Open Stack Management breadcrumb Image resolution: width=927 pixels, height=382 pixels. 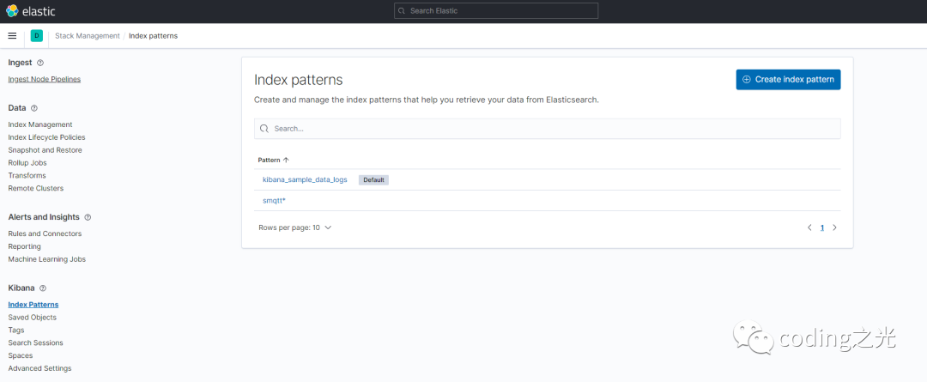(x=88, y=35)
